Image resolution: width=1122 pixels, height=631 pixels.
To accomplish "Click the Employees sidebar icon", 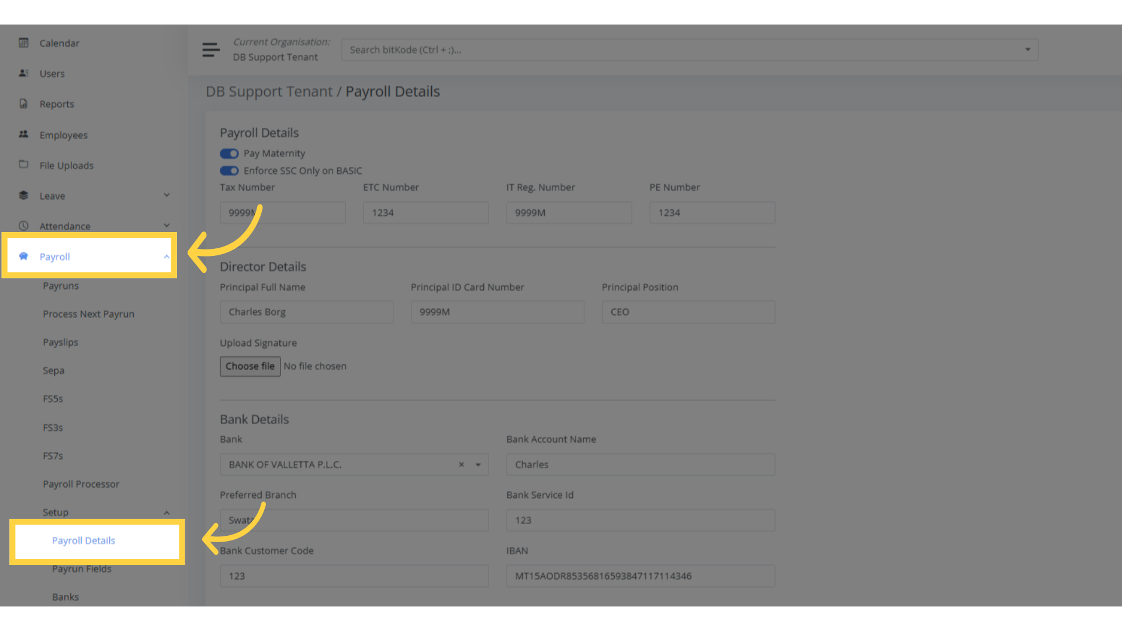I will [x=23, y=134].
